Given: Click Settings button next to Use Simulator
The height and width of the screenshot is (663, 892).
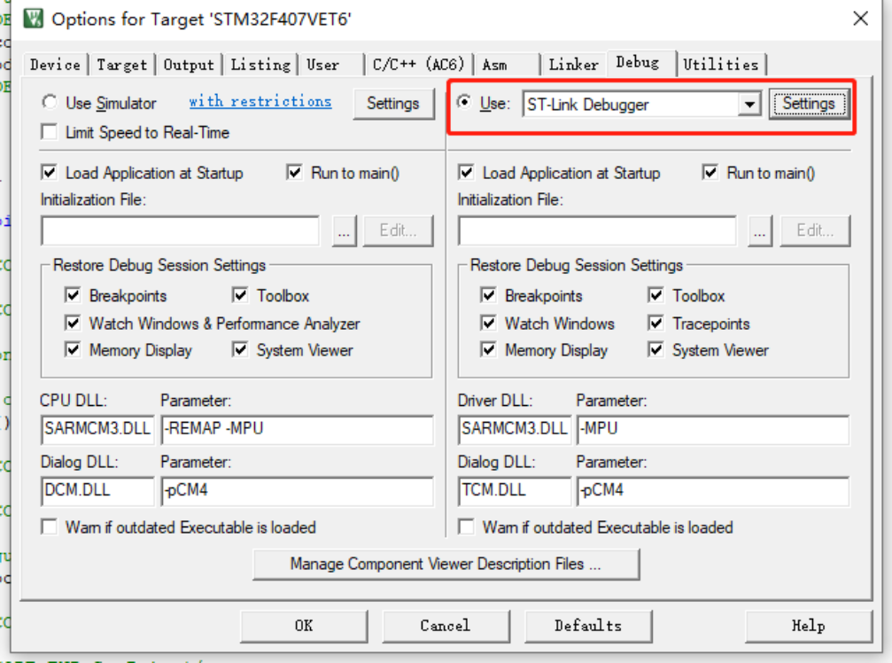Looking at the screenshot, I should pos(393,104).
